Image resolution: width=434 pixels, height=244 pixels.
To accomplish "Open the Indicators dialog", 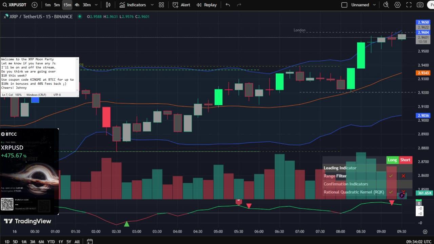I will pos(133,5).
